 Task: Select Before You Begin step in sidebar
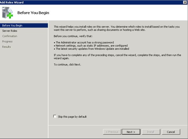coord(12,26)
